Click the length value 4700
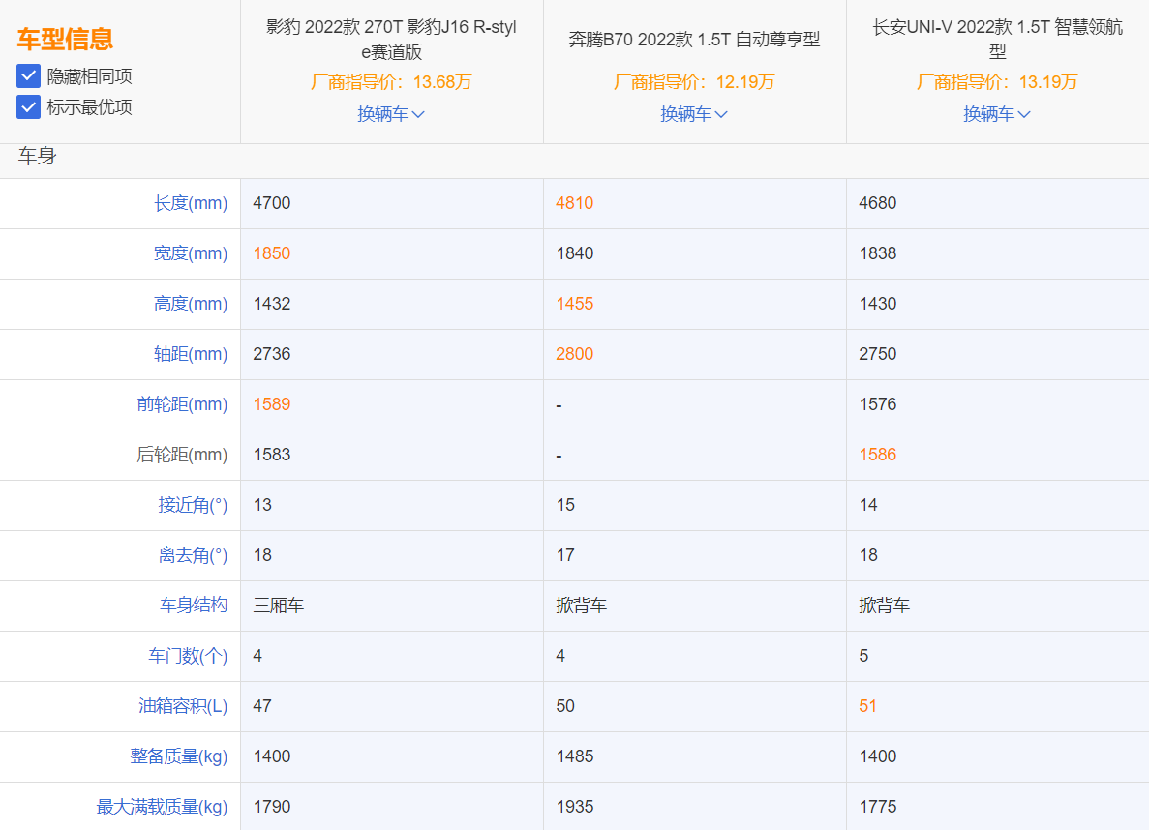Viewport: 1149px width, 830px height. [272, 203]
